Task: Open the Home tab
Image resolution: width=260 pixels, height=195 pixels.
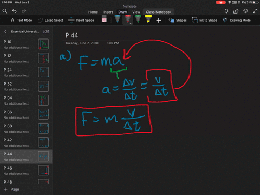Action: coord(93,12)
